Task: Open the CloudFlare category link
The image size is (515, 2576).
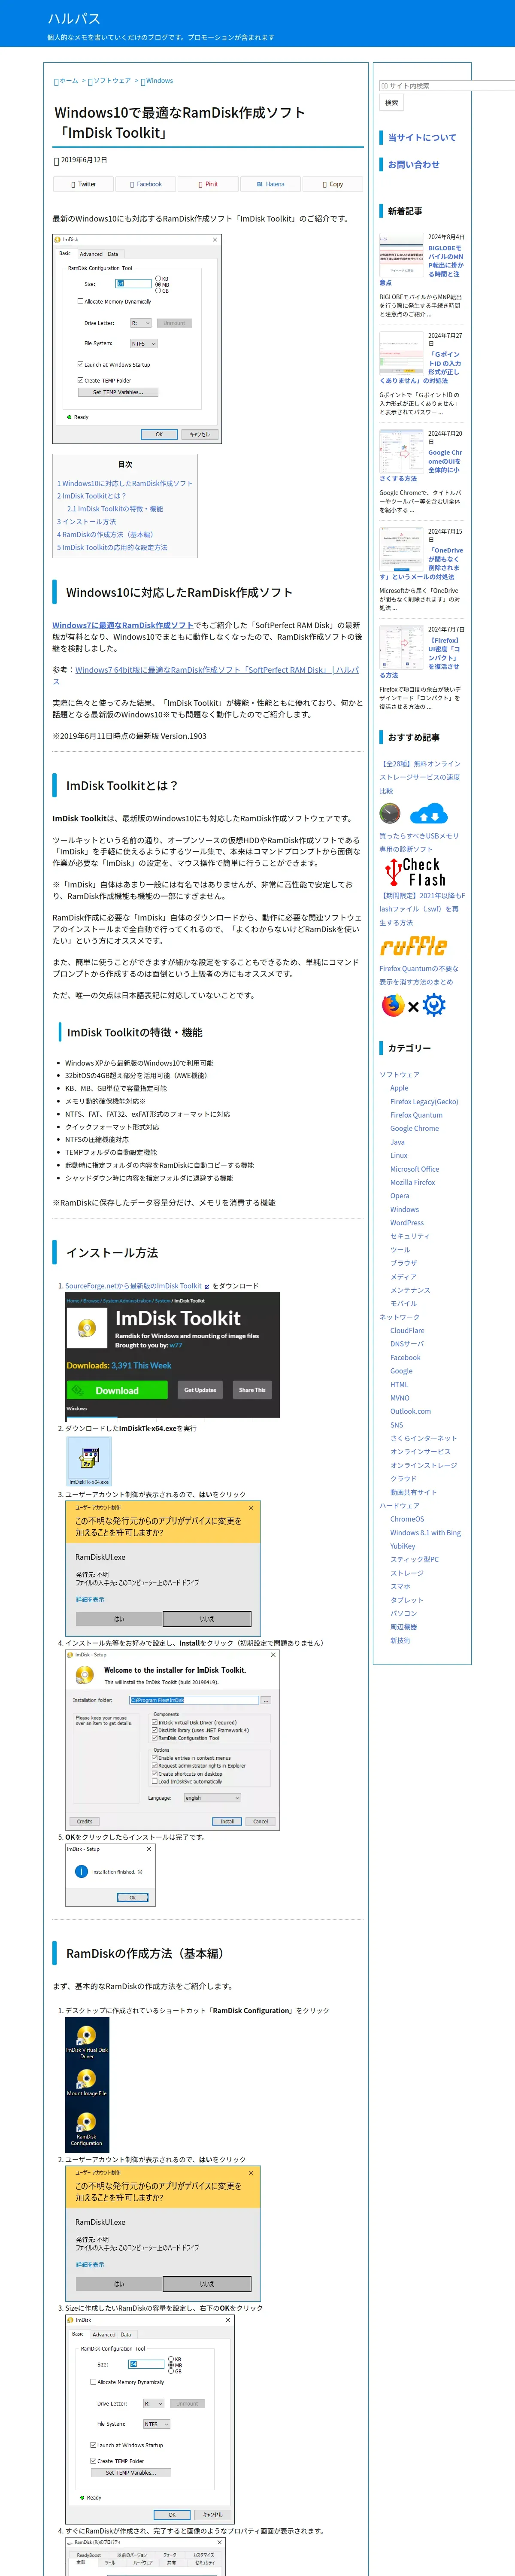Action: (407, 1331)
